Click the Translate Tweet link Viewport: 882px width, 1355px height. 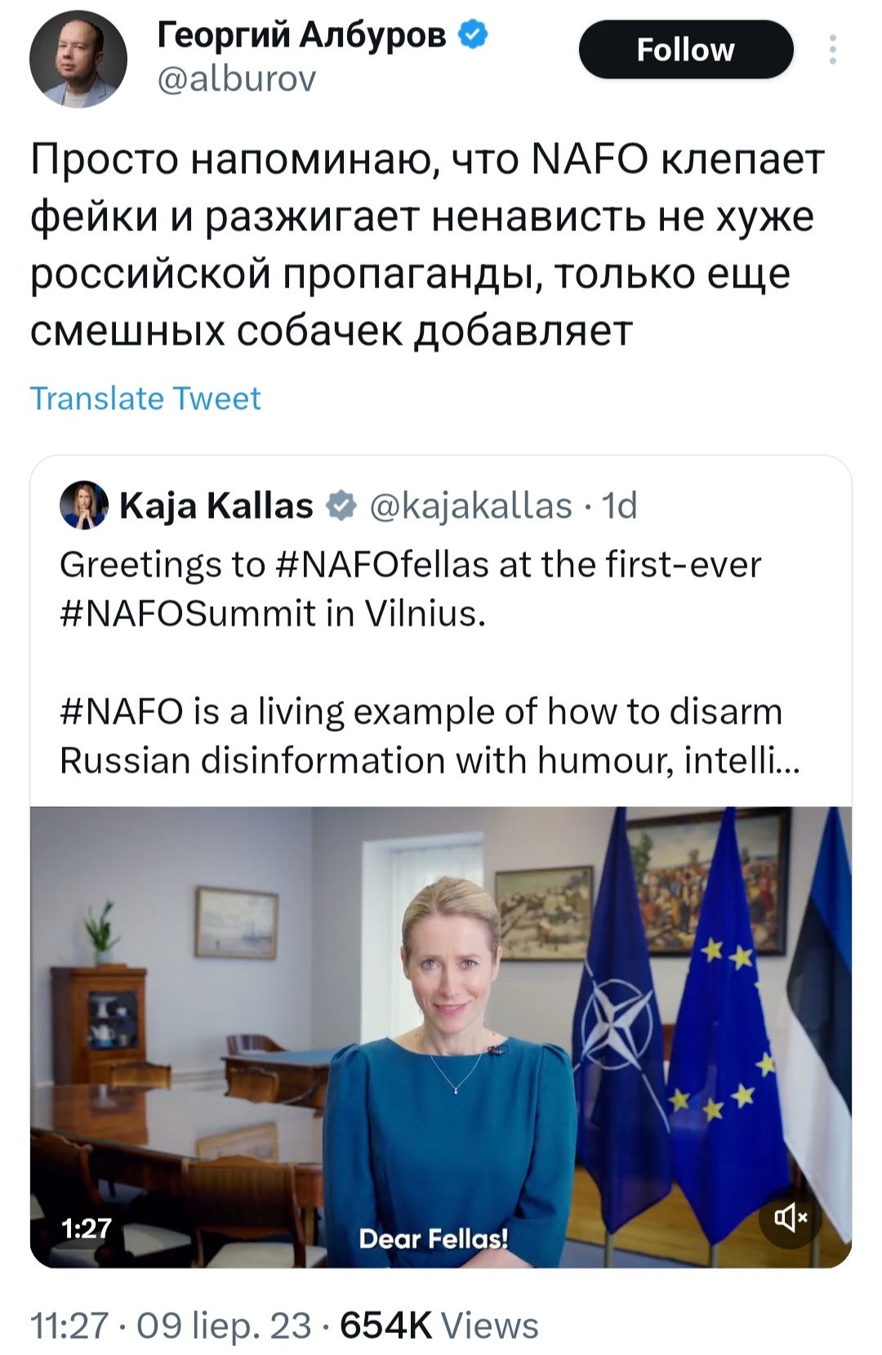tap(145, 398)
